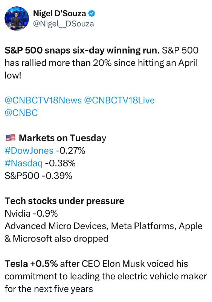The image size is (212, 302).
Task: Click the blue verified badge icon
Action: tap(92, 14)
